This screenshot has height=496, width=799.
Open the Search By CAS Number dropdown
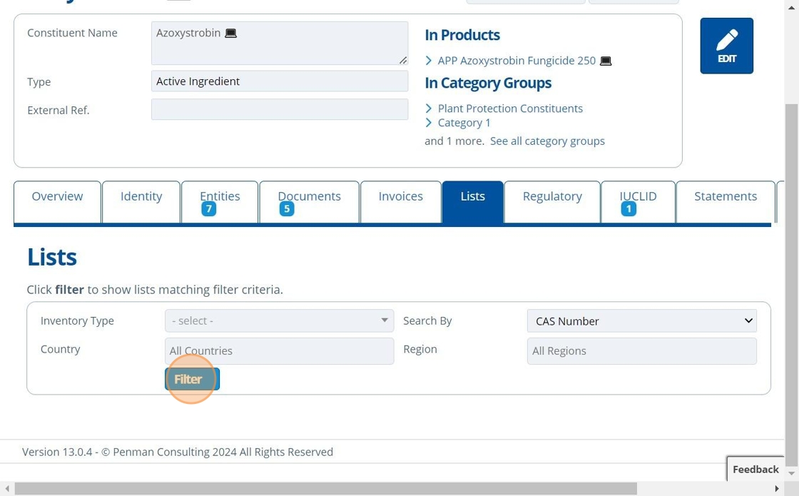pyautogui.click(x=641, y=321)
